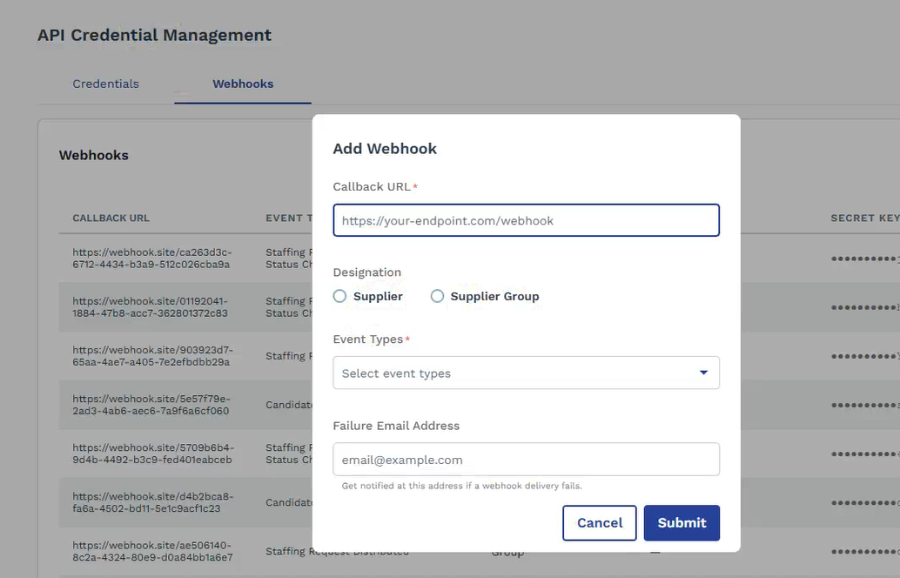Image resolution: width=900 pixels, height=578 pixels.
Task: Click the Add Webhook dialog title
Action: (x=385, y=149)
